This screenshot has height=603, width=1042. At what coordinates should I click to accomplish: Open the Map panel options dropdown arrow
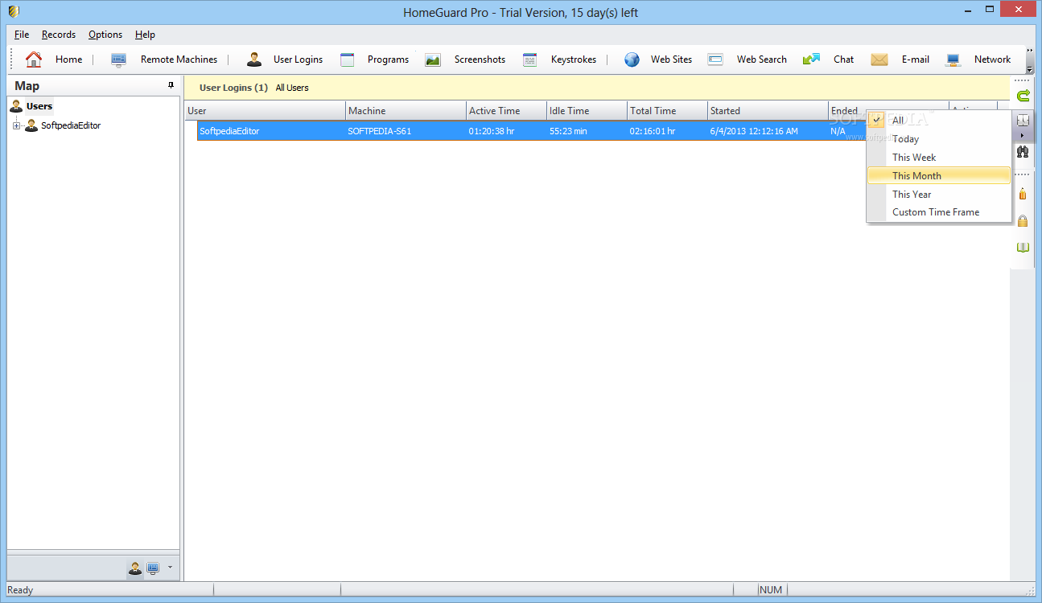(x=170, y=568)
